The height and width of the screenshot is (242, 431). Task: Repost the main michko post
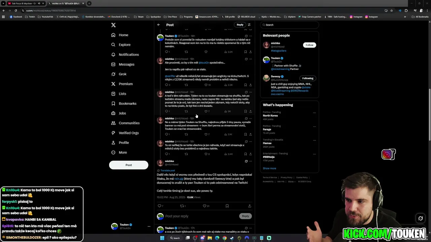pos(182,206)
